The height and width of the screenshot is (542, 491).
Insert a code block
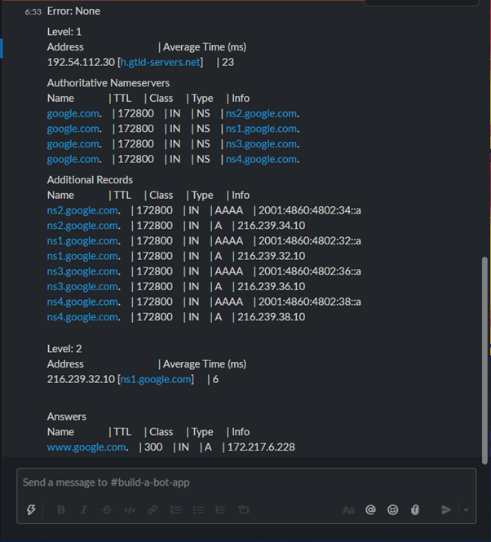[x=243, y=510]
